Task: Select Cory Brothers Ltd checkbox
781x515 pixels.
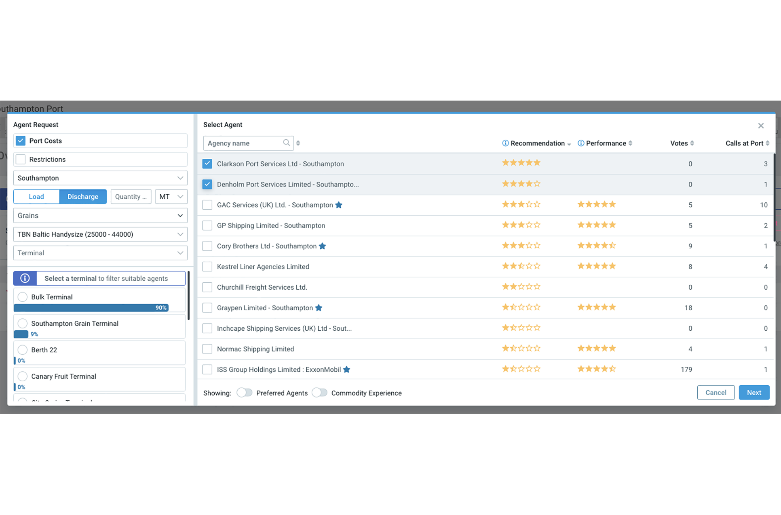Action: (207, 246)
